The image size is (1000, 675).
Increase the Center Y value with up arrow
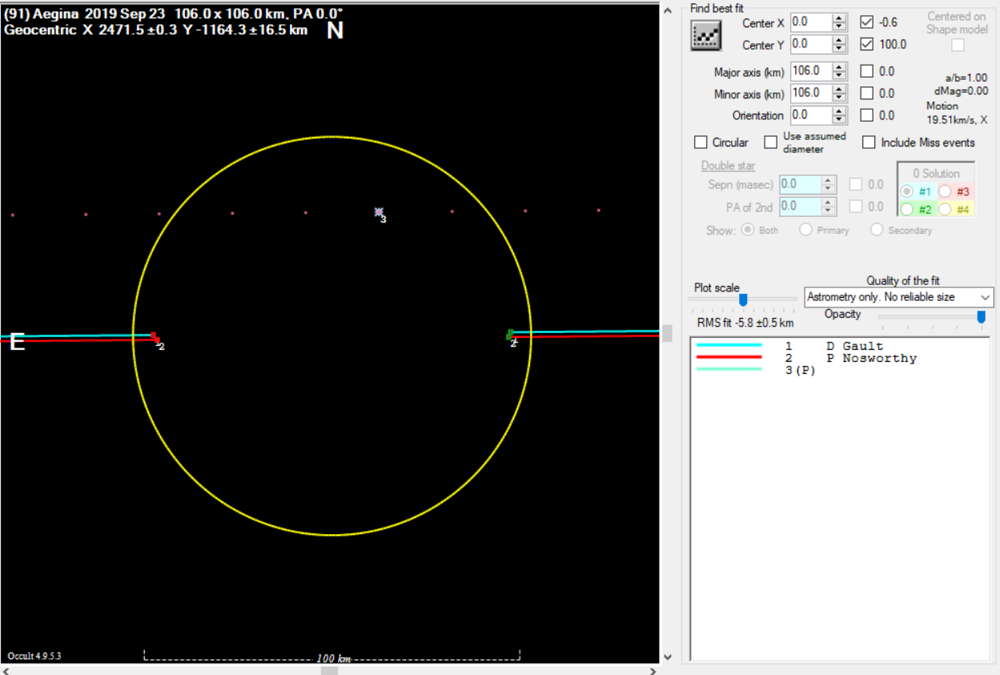pos(839,40)
